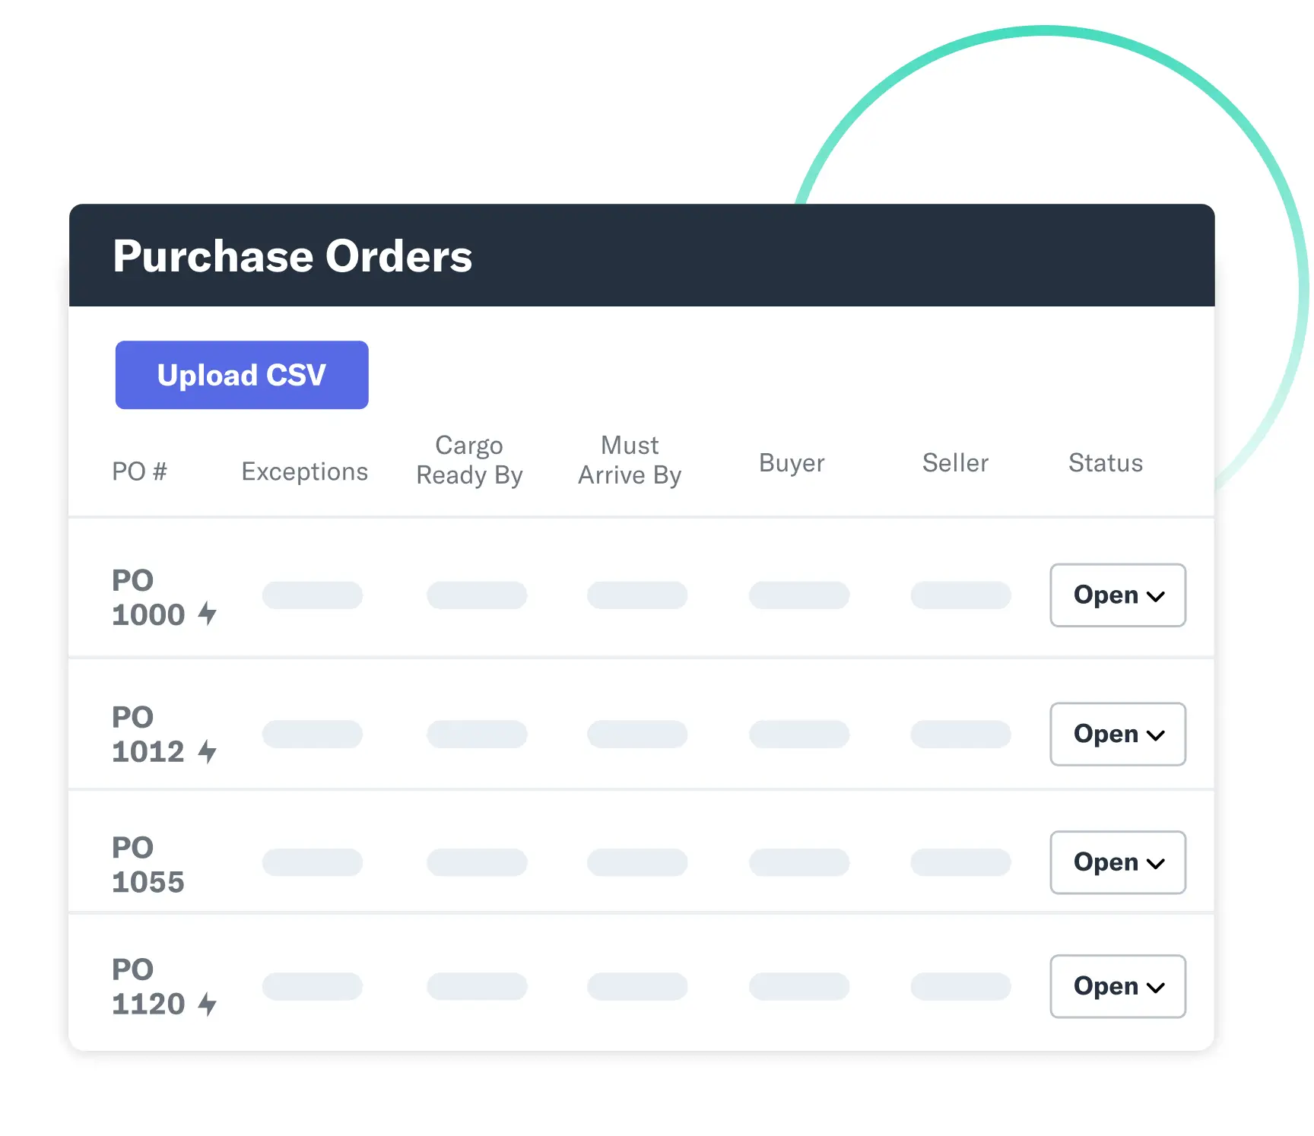Open the status selector for PO 1120
This screenshot has height=1136, width=1314.
pos(1118,986)
